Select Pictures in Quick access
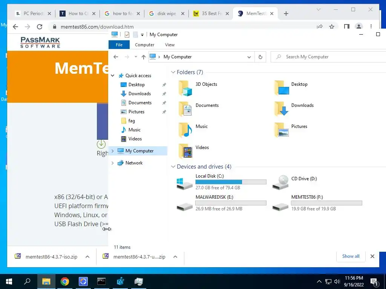The image size is (386, 289). [x=136, y=111]
